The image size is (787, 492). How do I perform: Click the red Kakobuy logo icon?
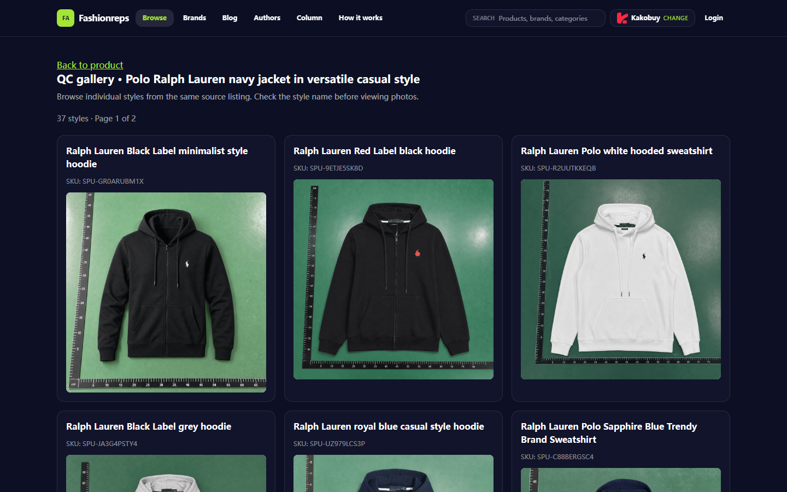pyautogui.click(x=622, y=18)
